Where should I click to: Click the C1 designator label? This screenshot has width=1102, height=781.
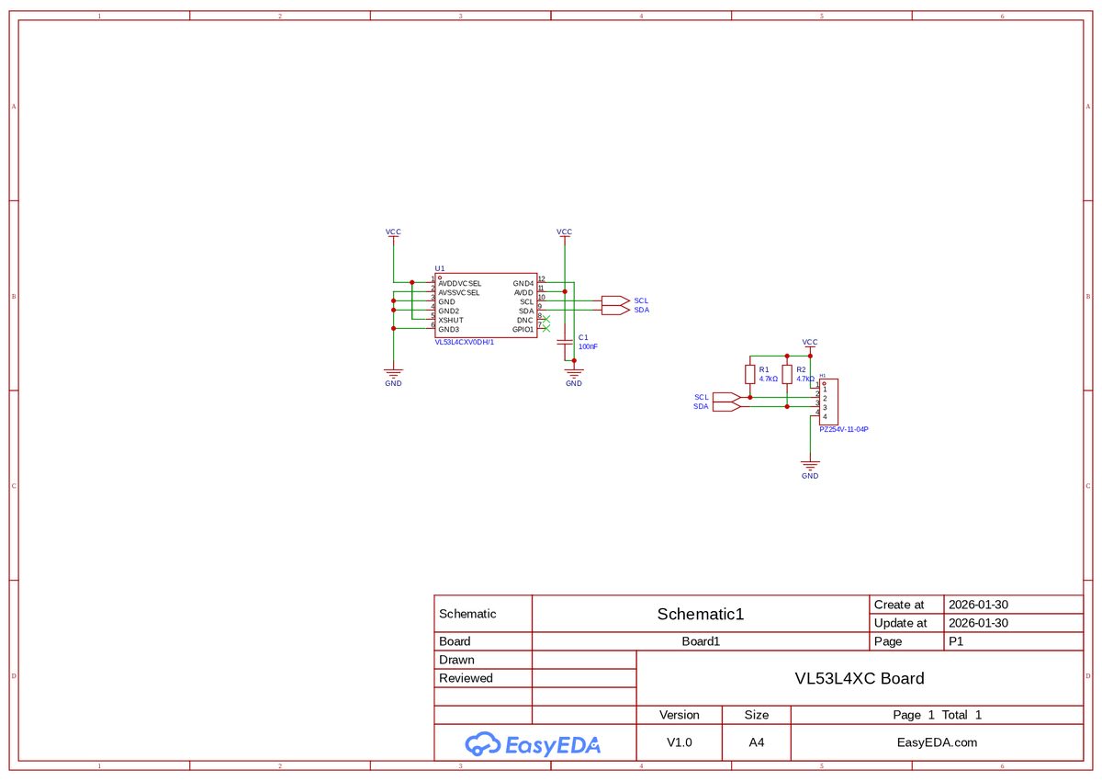(x=583, y=337)
